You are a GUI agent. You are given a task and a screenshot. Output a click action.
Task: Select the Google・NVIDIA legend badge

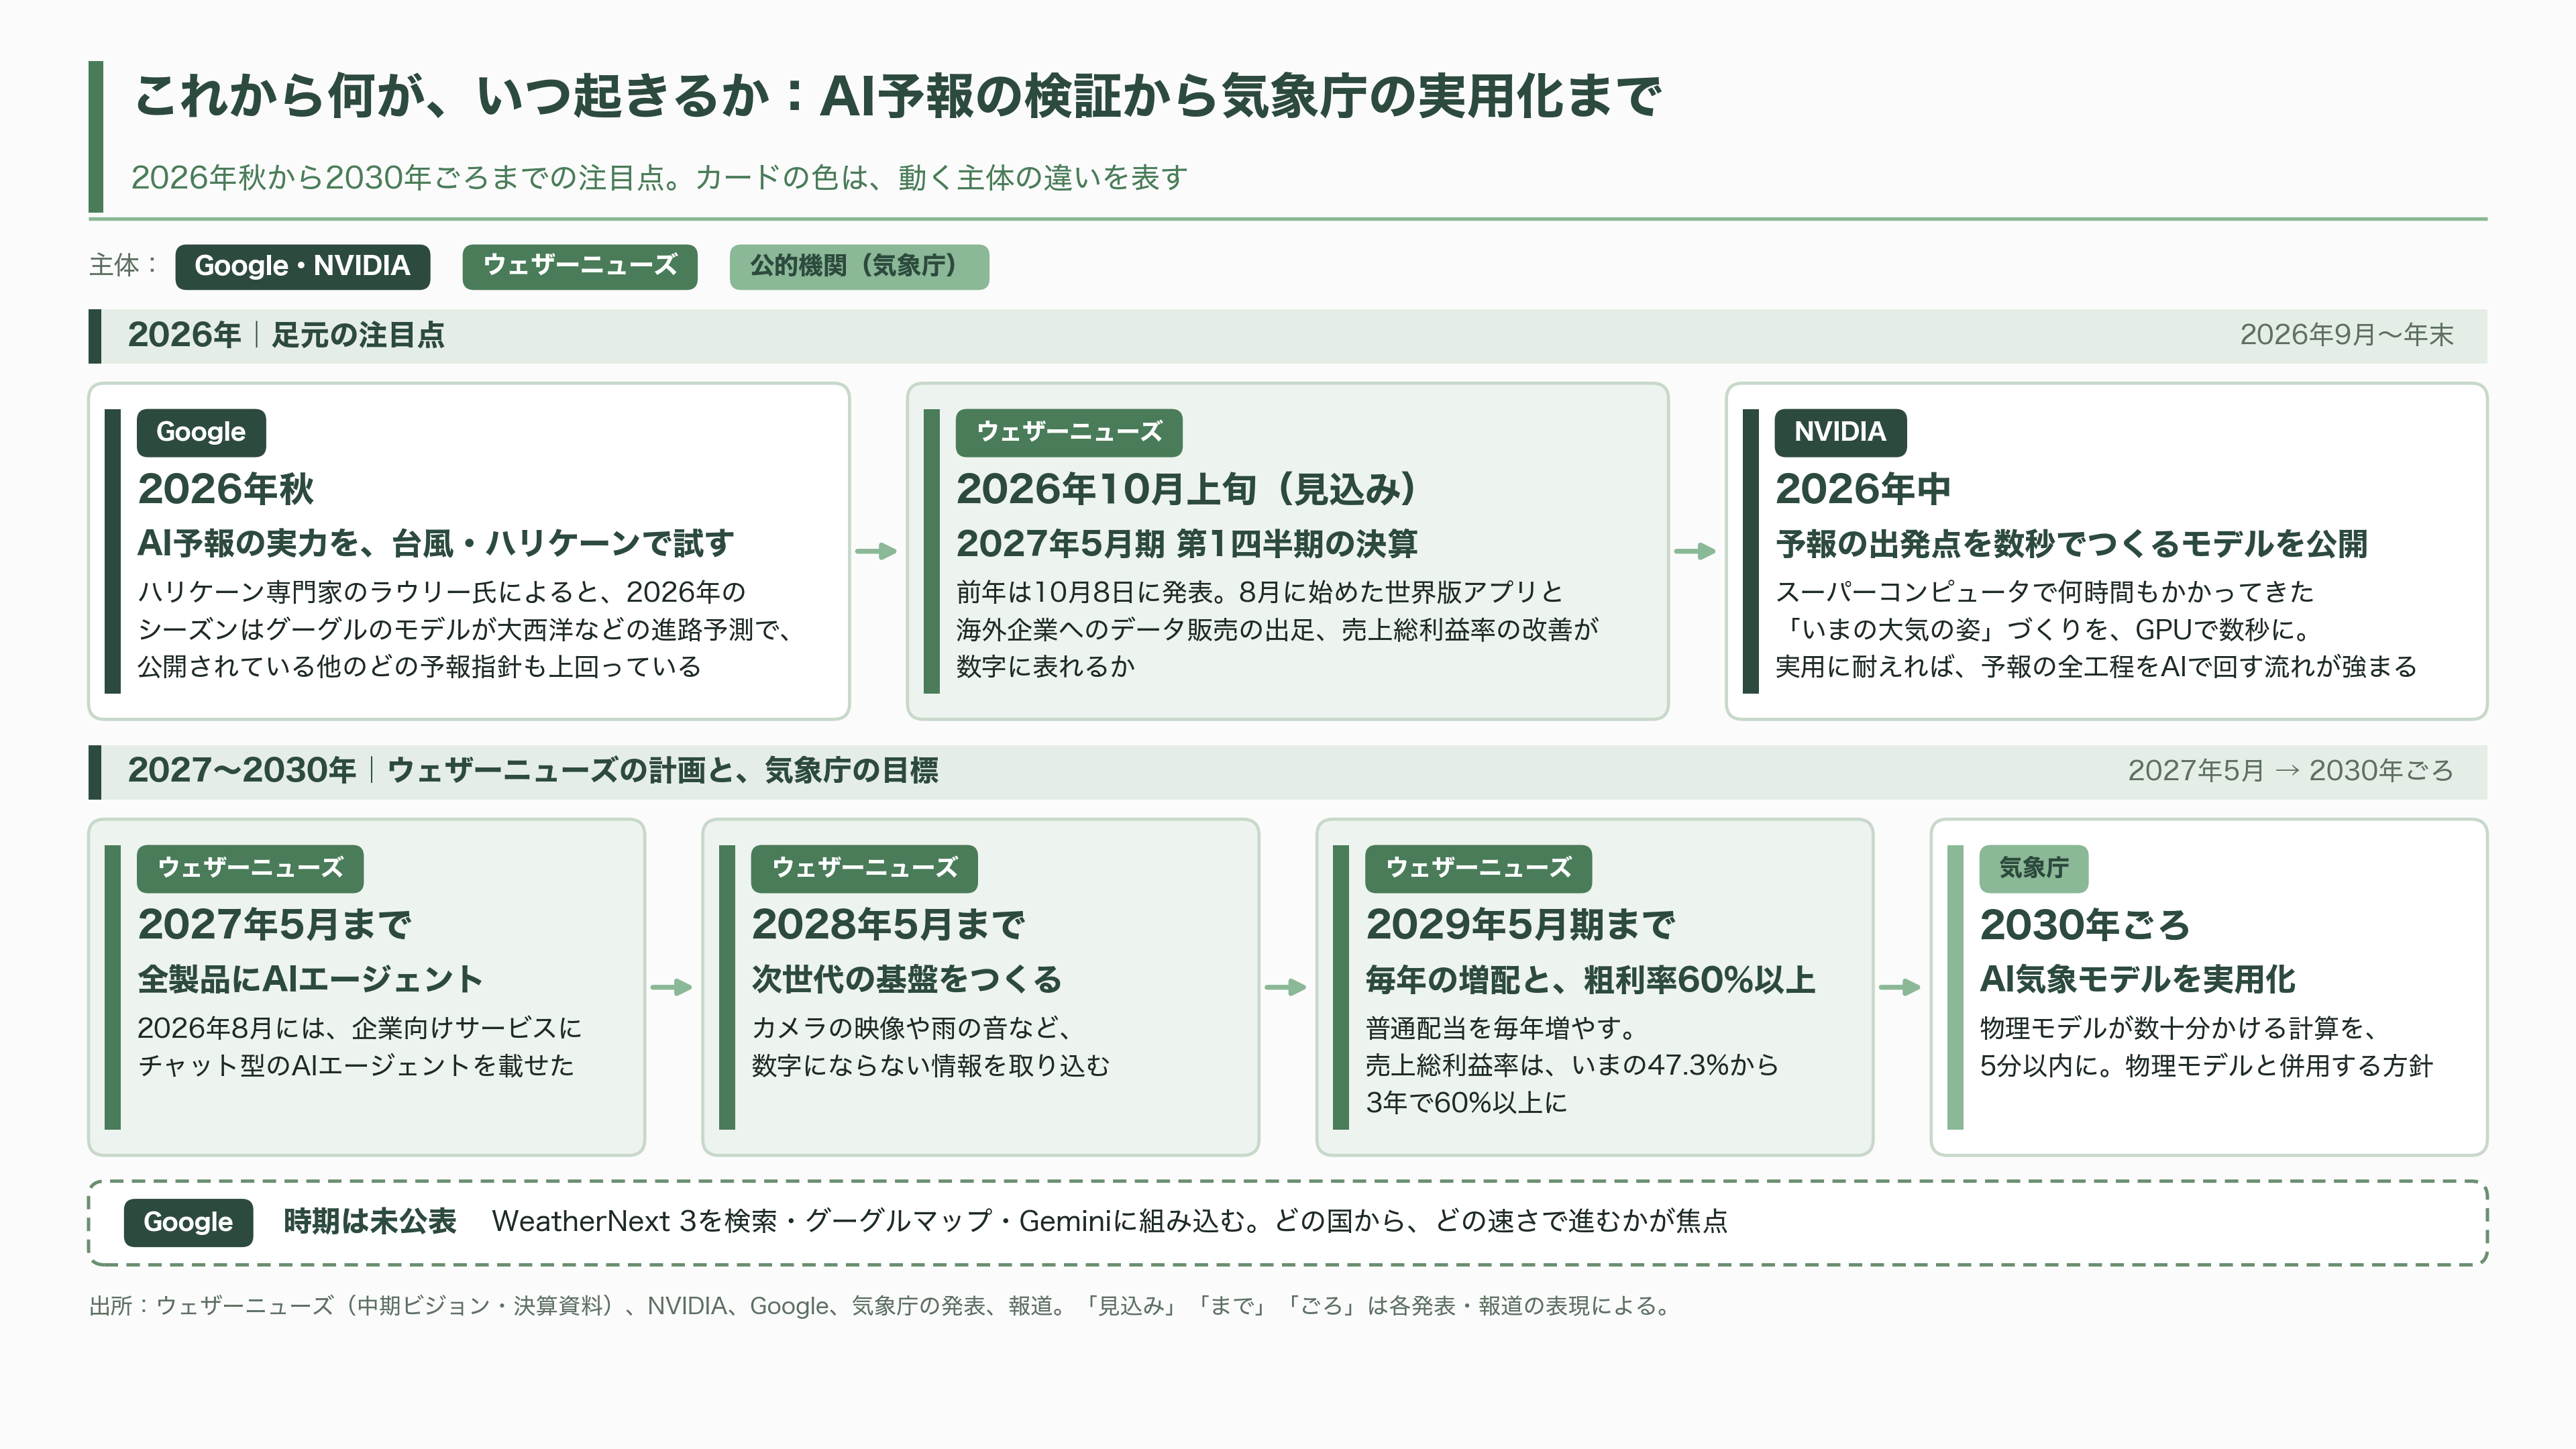coord(302,267)
